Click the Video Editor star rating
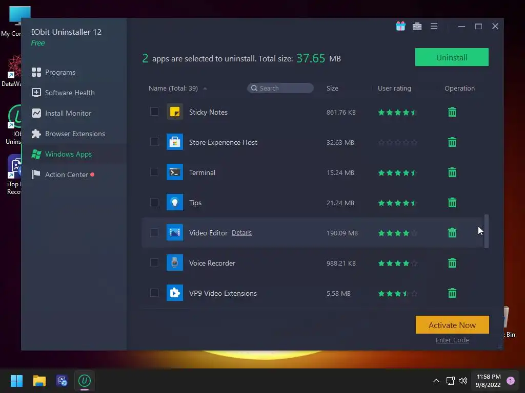The width and height of the screenshot is (525, 393). click(397, 233)
